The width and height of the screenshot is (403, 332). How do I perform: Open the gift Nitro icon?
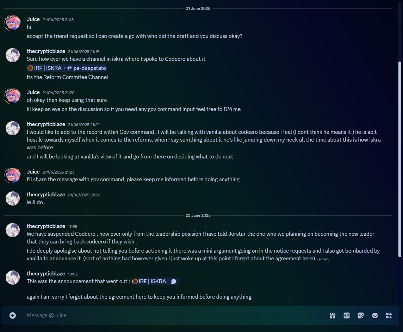(x=333, y=315)
